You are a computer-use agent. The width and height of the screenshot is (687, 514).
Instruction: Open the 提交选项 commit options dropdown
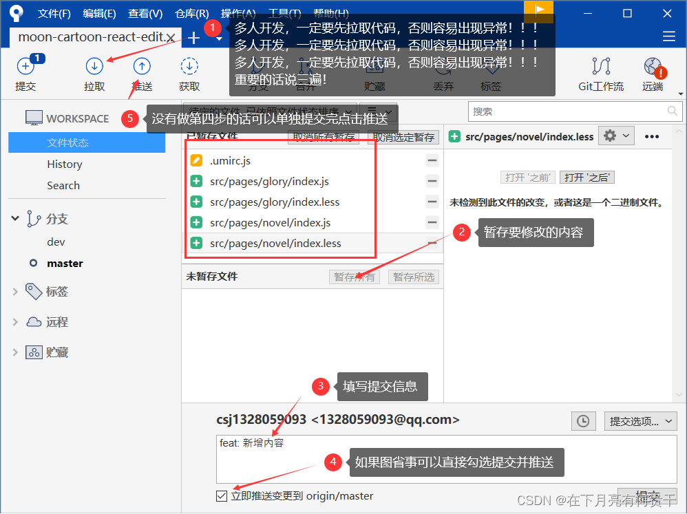pos(640,421)
